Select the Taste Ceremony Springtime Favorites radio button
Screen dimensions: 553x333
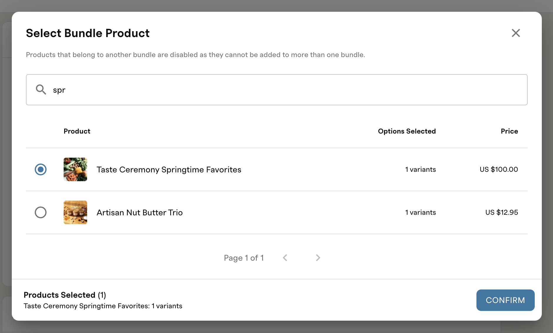pos(41,169)
